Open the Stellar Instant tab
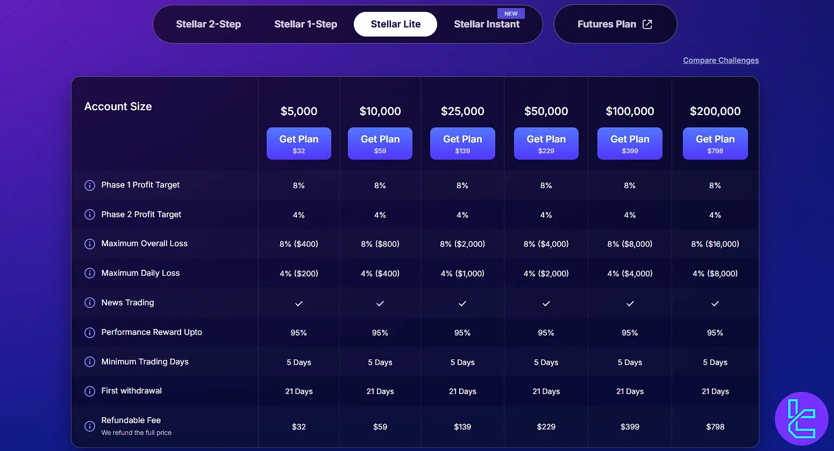Image resolution: width=834 pixels, height=451 pixels. coord(487,24)
